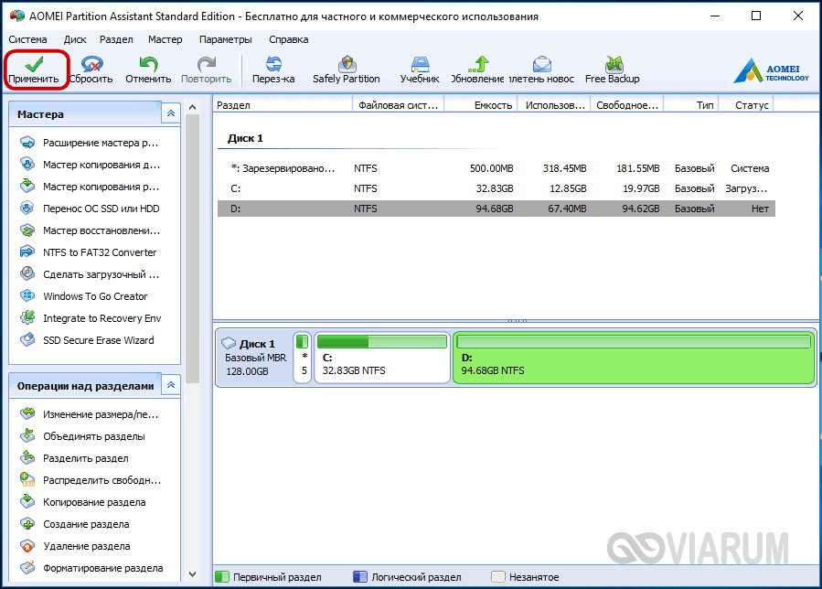
Task: Click the Обновление (Update) toolbar icon
Action: (477, 70)
